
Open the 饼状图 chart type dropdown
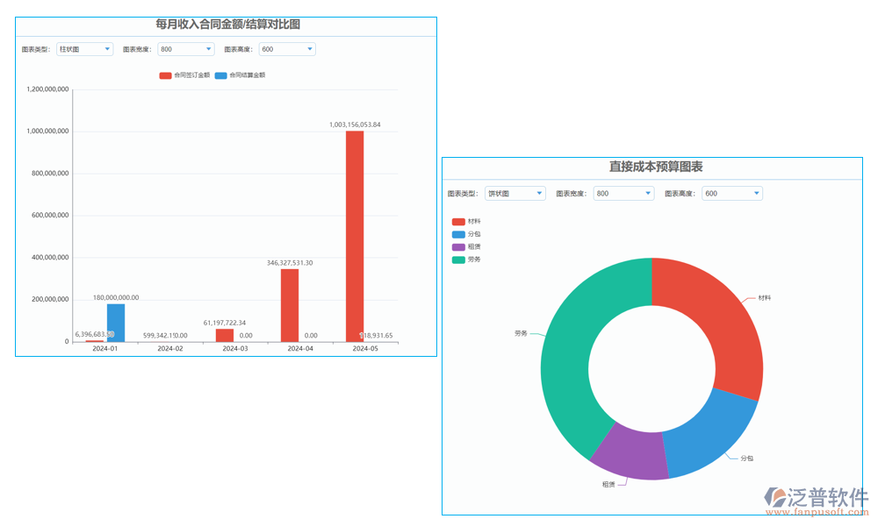coord(515,193)
